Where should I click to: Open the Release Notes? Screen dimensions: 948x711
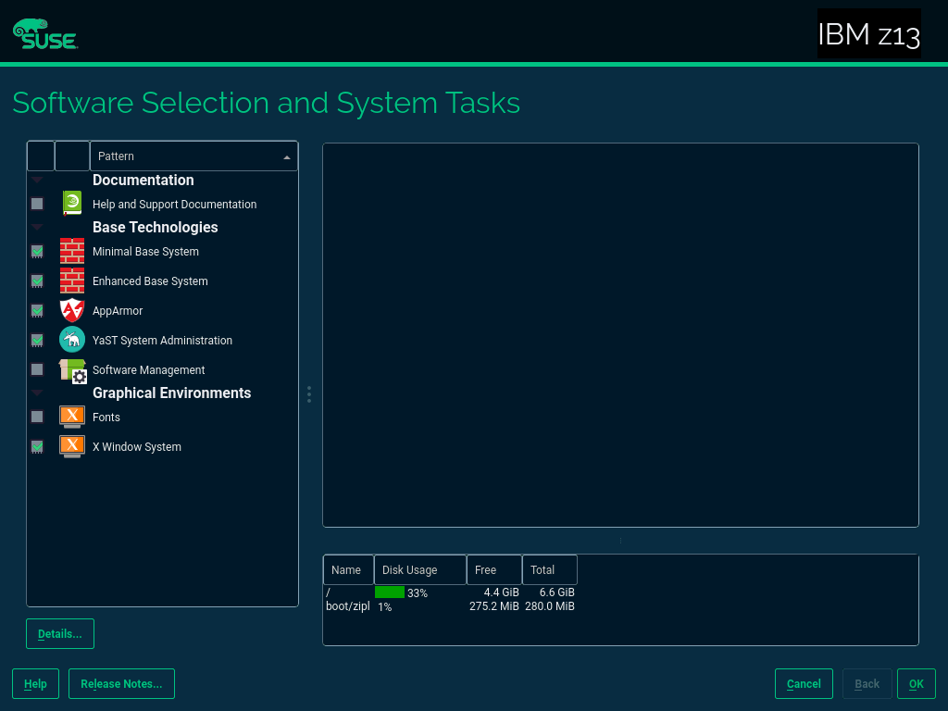coord(121,684)
